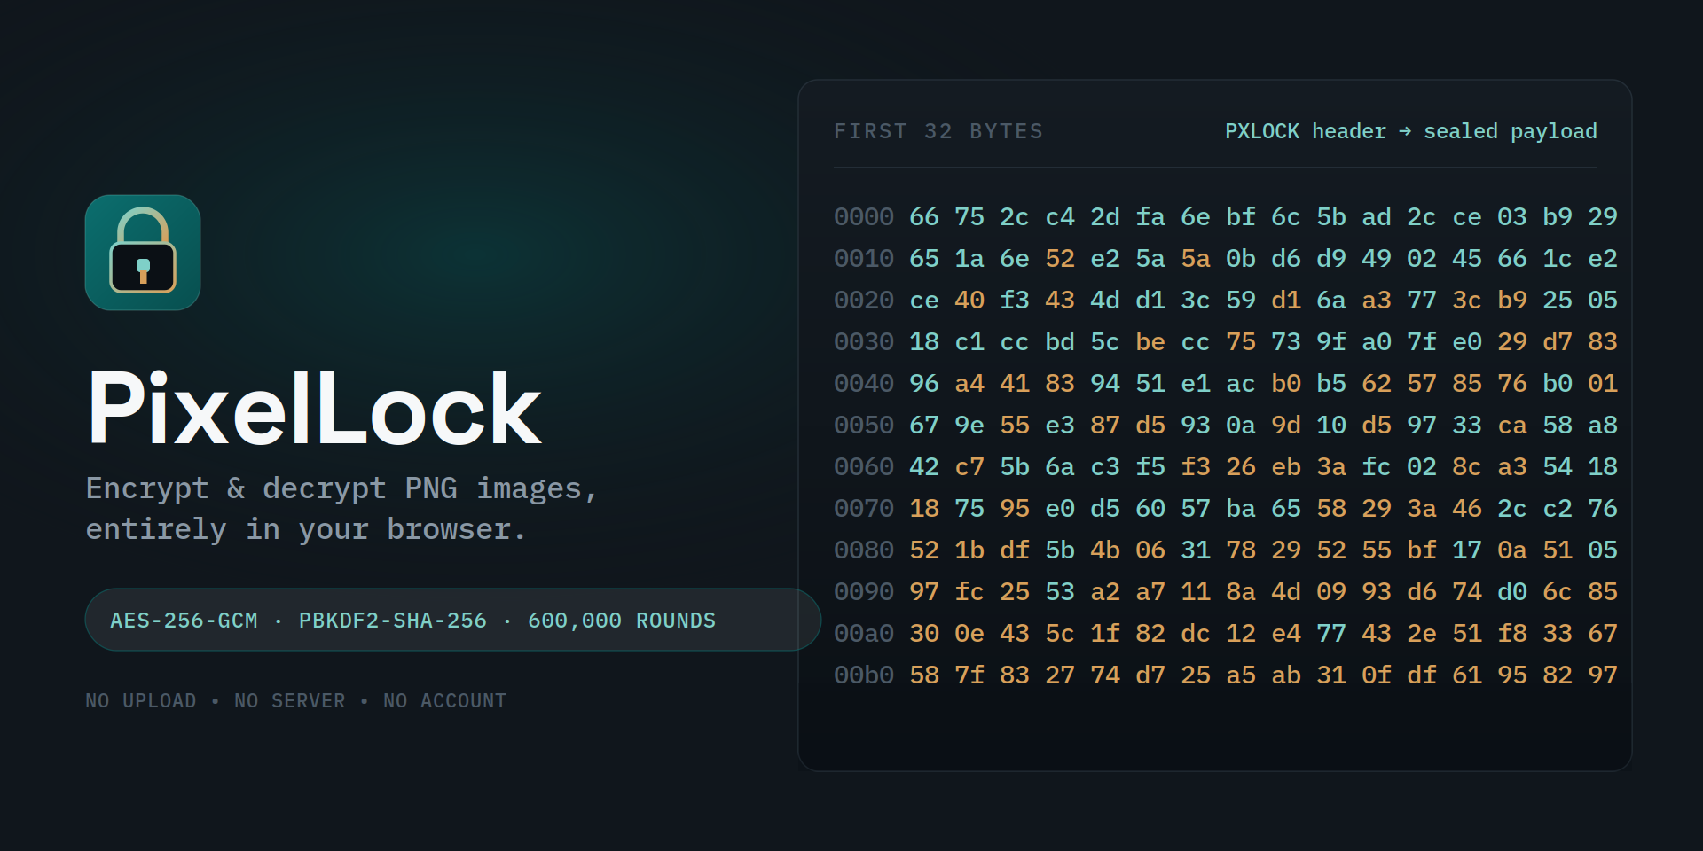
Task: Click the 'Encrypt & decrypt PNG images,' tagline line
Action: tap(342, 488)
